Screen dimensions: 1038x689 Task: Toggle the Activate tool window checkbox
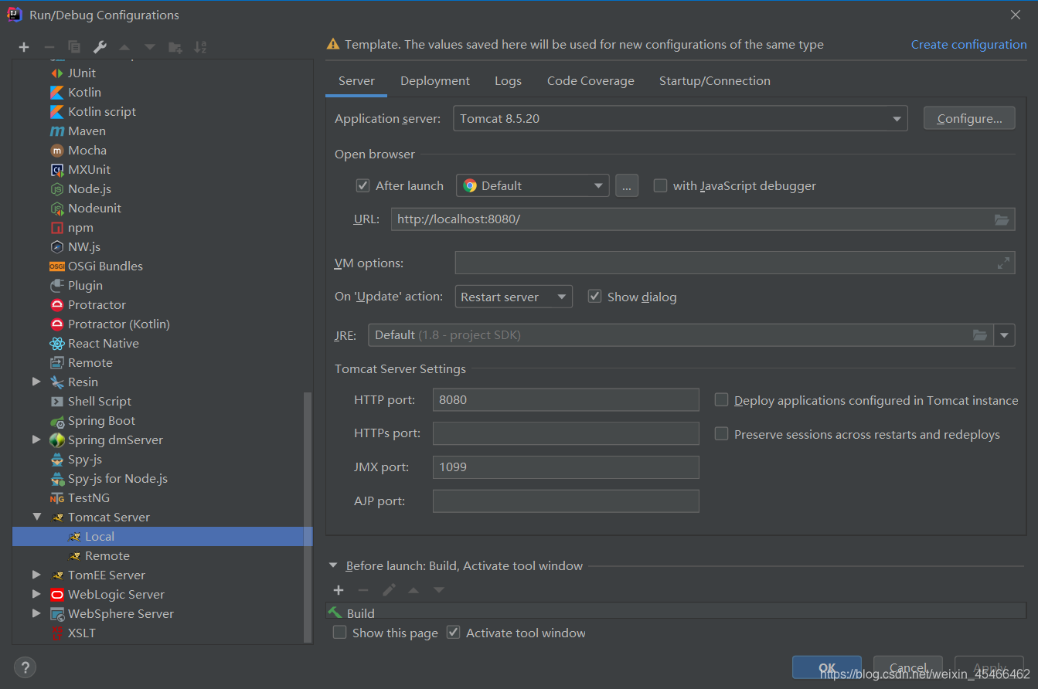[453, 633]
